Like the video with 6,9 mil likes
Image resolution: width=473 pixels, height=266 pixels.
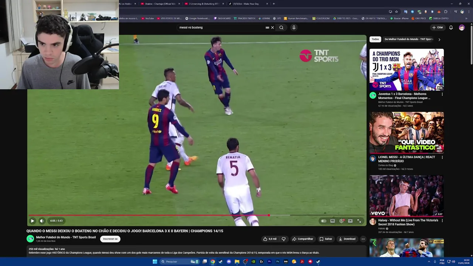click(270, 239)
